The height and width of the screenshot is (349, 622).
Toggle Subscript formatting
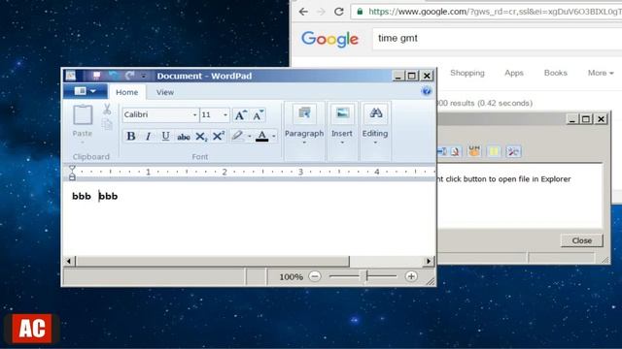[201, 137]
